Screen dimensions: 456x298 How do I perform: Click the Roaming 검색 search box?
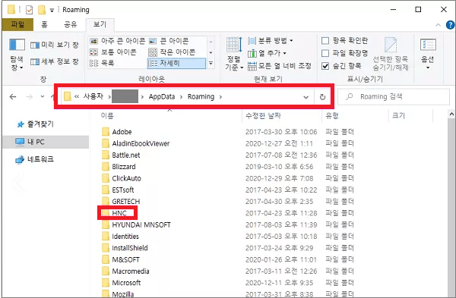(394, 96)
